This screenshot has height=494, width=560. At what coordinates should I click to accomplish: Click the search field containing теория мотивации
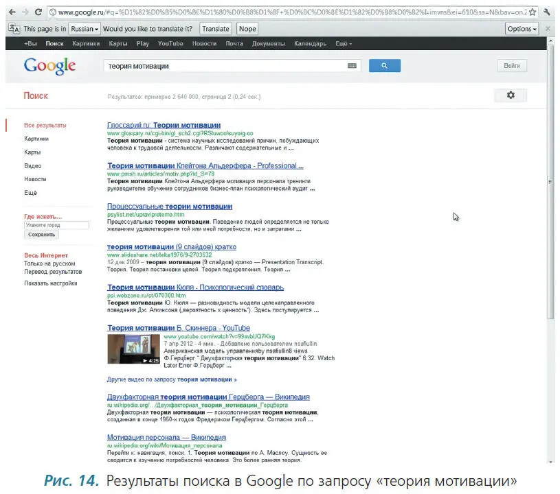[x=232, y=66]
